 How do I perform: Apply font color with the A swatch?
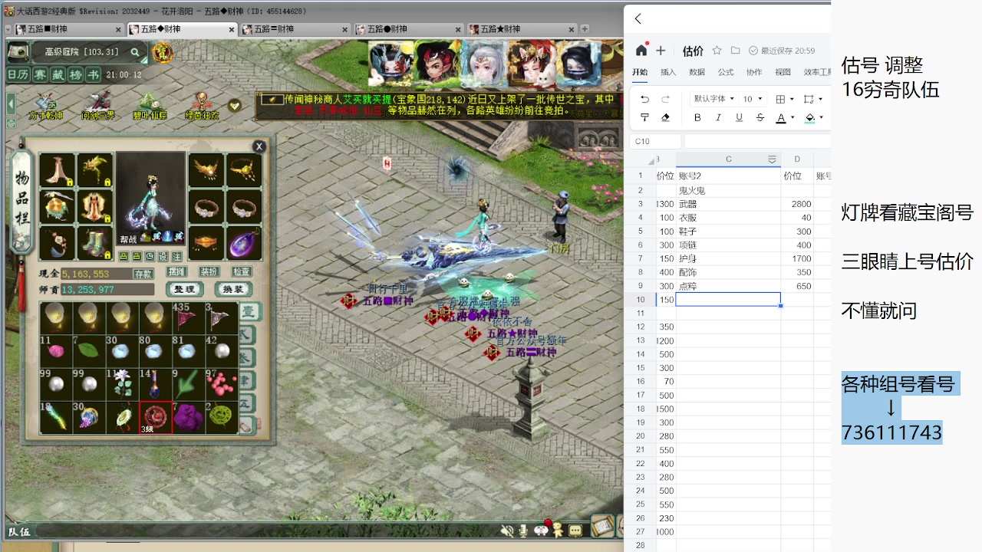coord(781,118)
